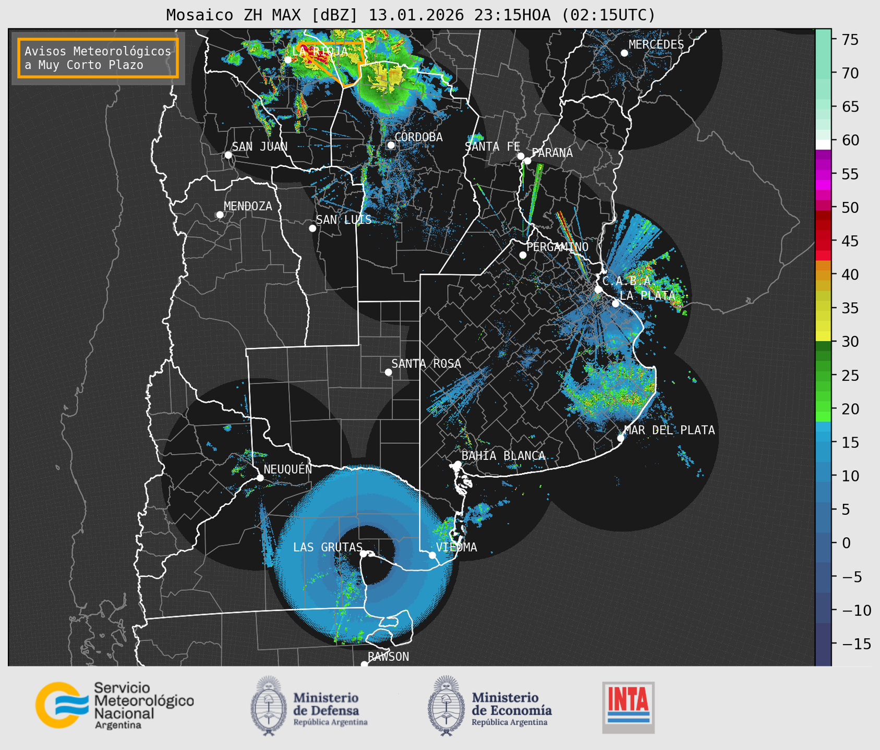Click the Ministerio de Defensa emblem
880x750 pixels.
269,706
